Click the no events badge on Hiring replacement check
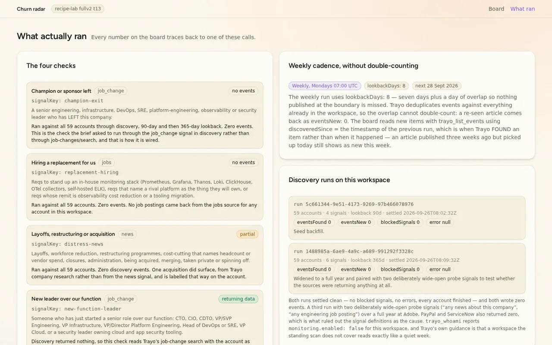 pyautogui.click(x=243, y=163)
